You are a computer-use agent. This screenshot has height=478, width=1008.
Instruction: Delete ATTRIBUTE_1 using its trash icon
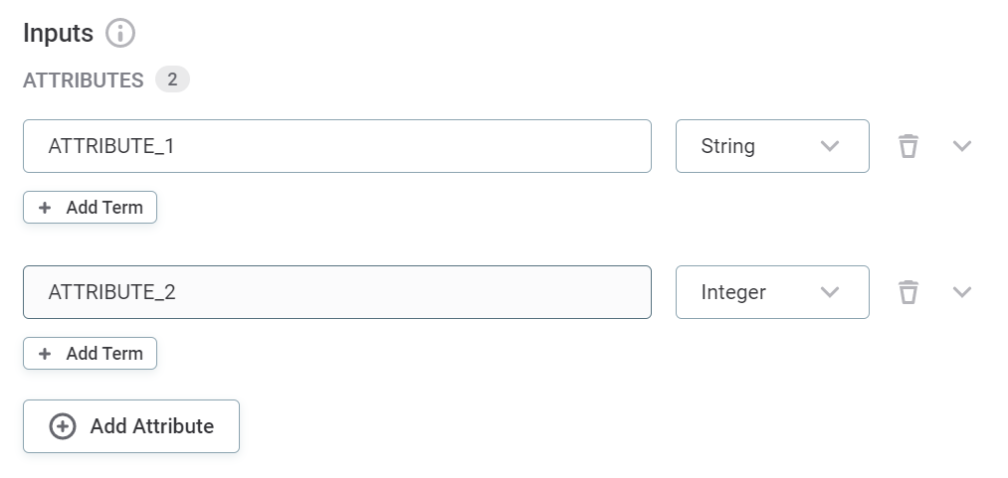907,146
